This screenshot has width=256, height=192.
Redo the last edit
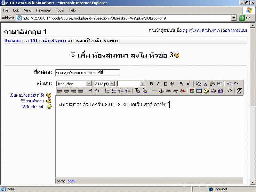(x=236, y=84)
